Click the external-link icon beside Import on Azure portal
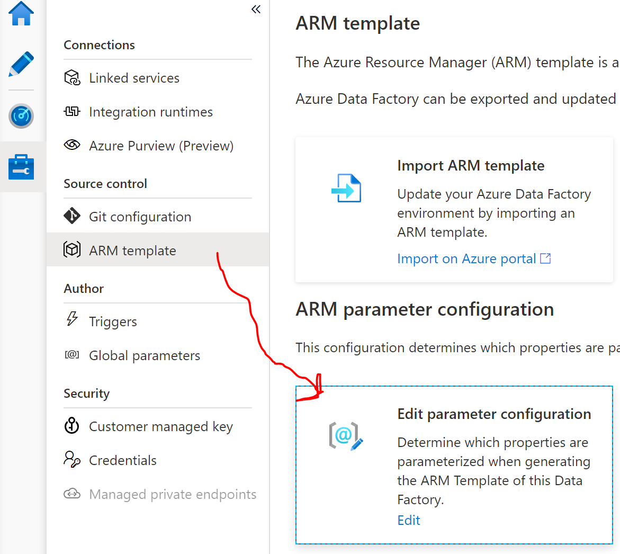This screenshot has width=620, height=554. [x=546, y=258]
